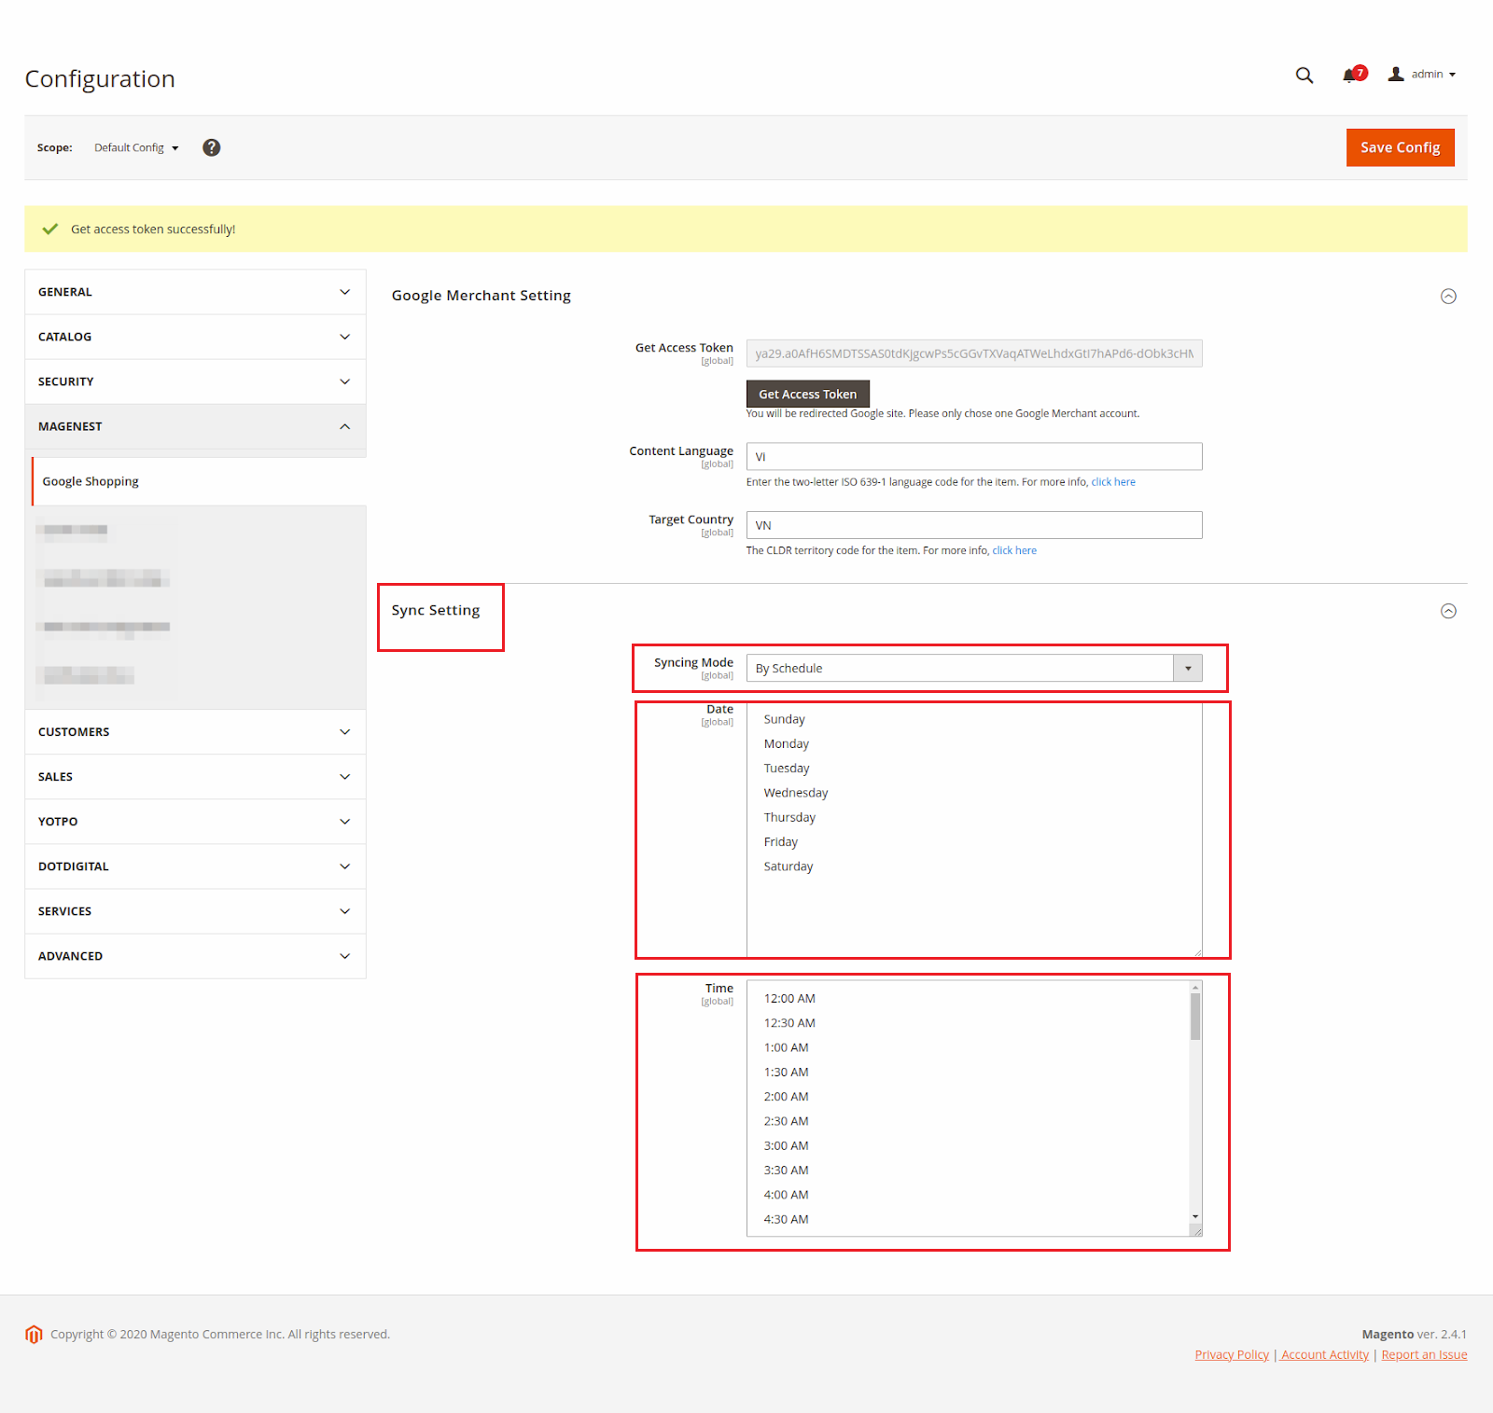Open the search magnifier icon
1493x1413 pixels.
point(1304,76)
